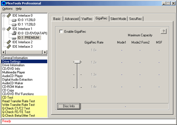Click the Disc Info button

(x=69, y=106)
